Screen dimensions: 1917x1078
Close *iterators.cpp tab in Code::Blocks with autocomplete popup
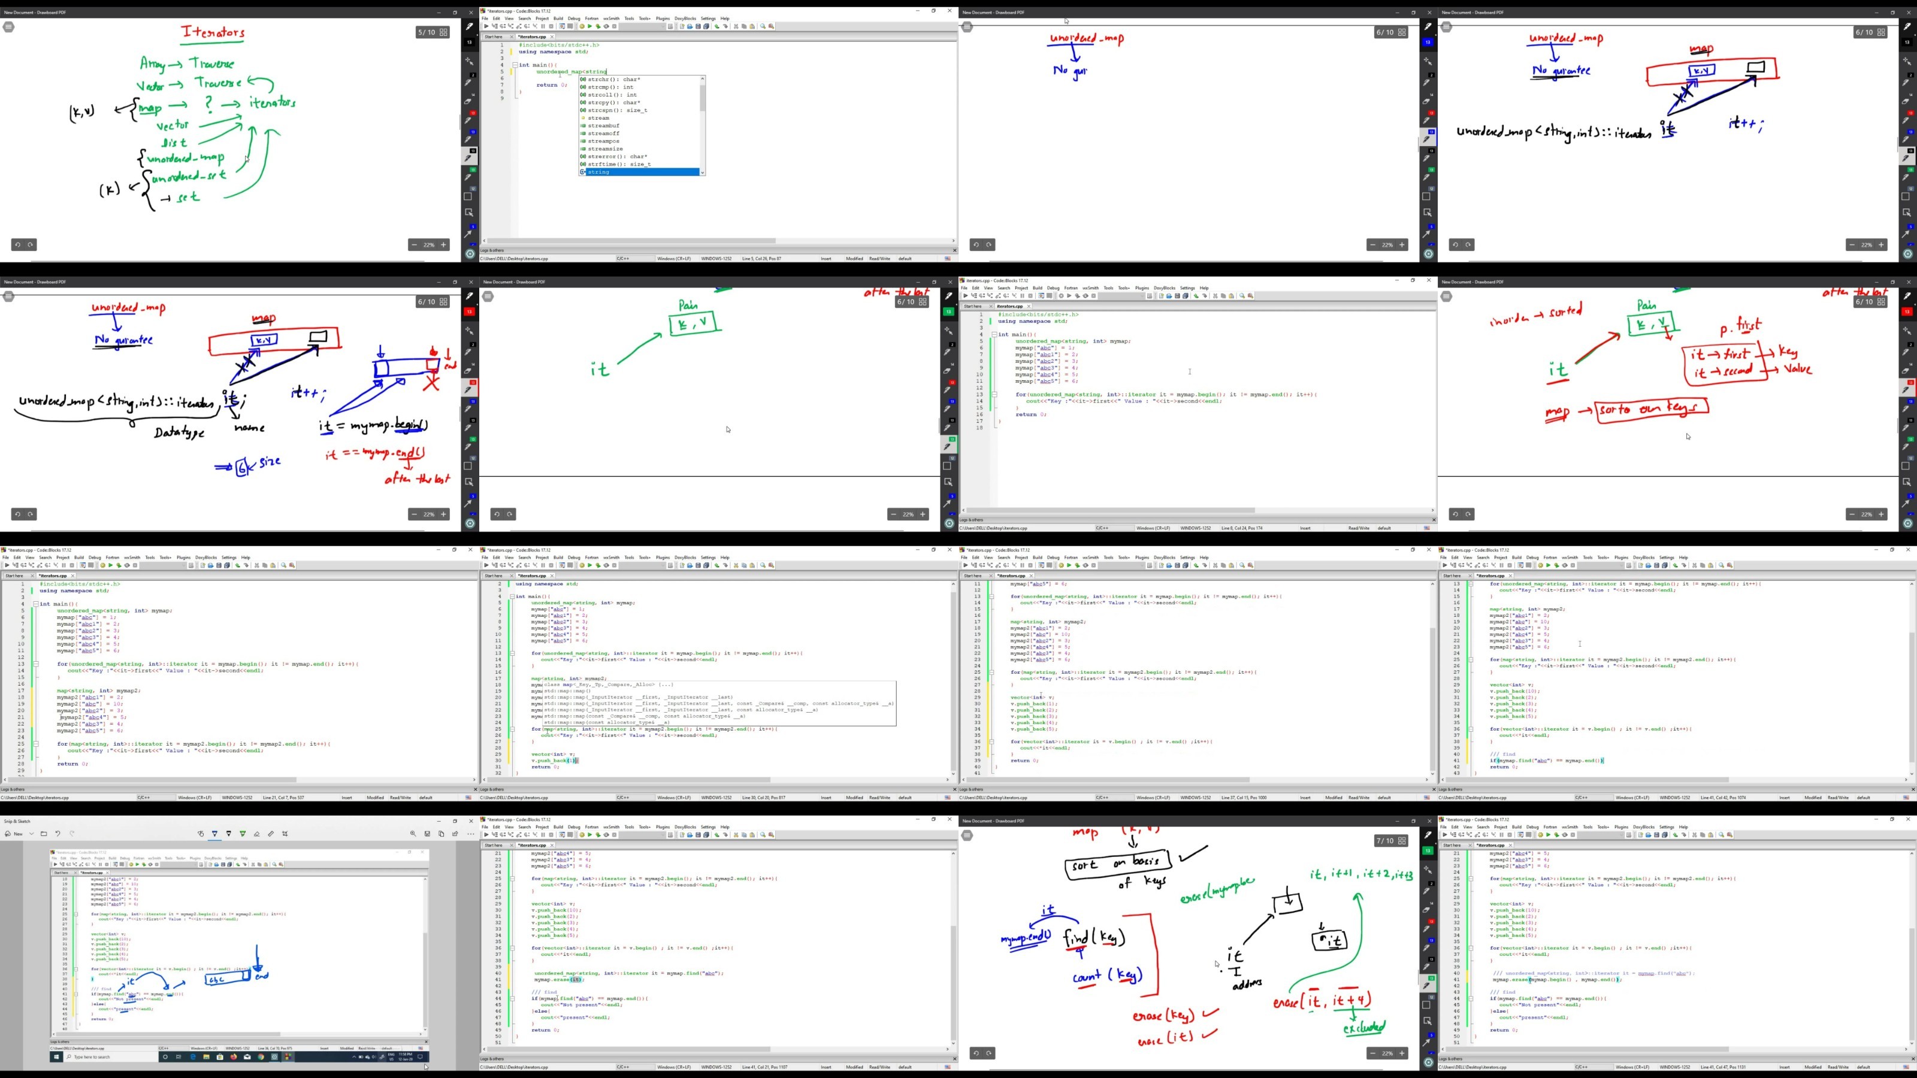[x=552, y=37]
